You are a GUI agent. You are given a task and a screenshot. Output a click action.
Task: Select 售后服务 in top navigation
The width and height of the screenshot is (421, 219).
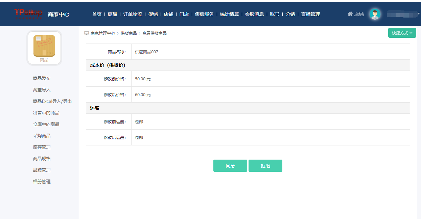[x=204, y=14]
